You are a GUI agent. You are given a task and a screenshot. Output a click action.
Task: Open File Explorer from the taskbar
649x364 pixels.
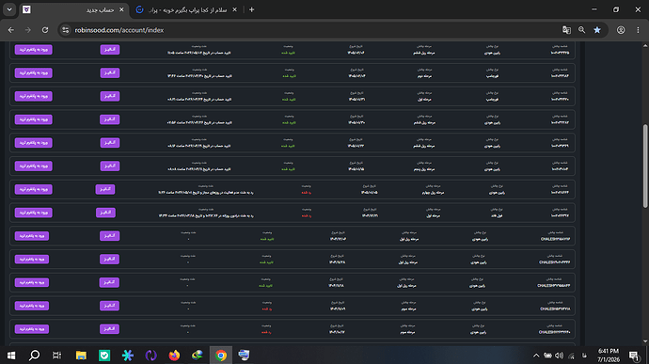coord(81,356)
